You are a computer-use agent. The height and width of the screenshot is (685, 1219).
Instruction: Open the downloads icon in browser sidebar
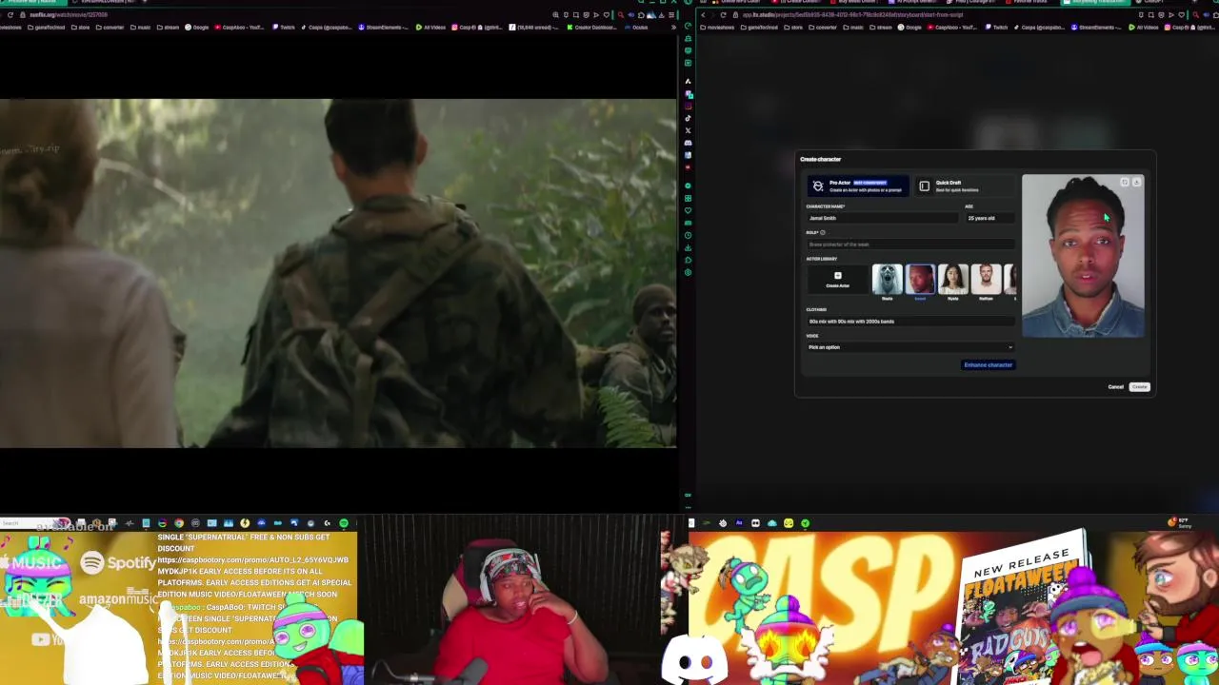(x=688, y=247)
